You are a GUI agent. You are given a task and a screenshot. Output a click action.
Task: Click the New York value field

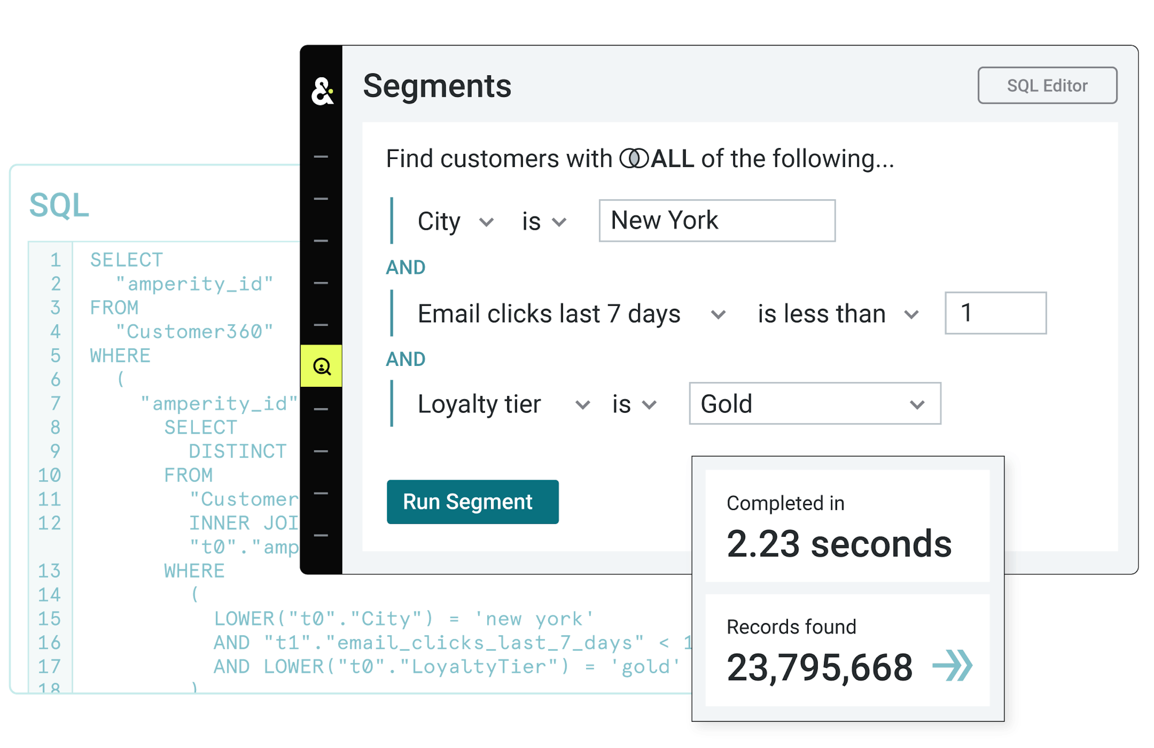(717, 221)
